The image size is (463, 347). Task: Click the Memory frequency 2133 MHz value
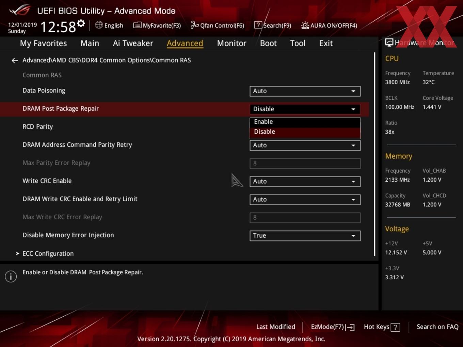(x=397, y=180)
